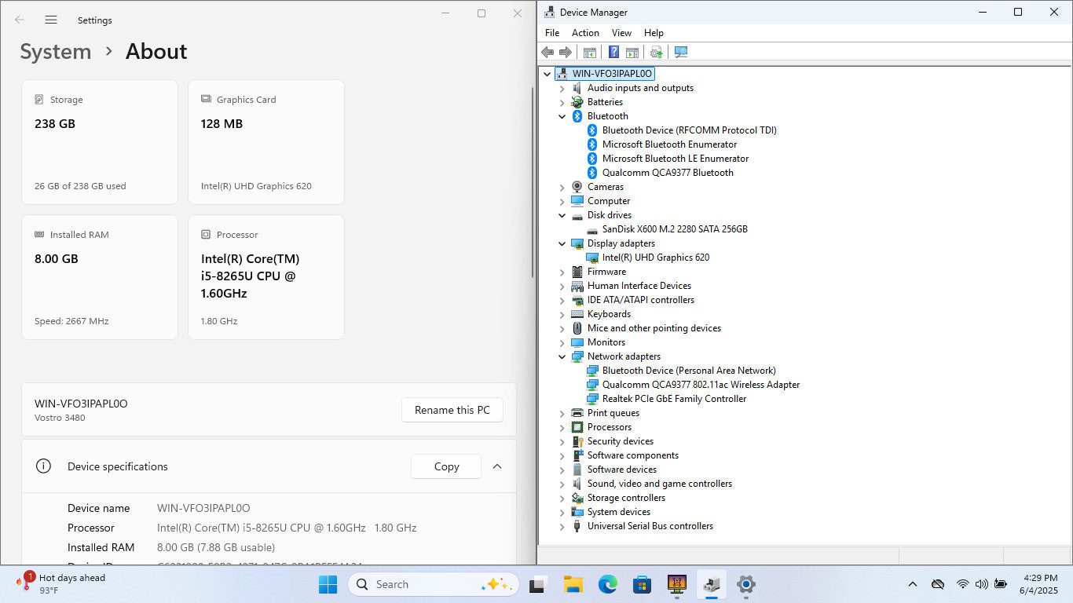Viewport: 1073px width, 603px height.
Task: Show hidden icons tray chevron
Action: pyautogui.click(x=912, y=584)
